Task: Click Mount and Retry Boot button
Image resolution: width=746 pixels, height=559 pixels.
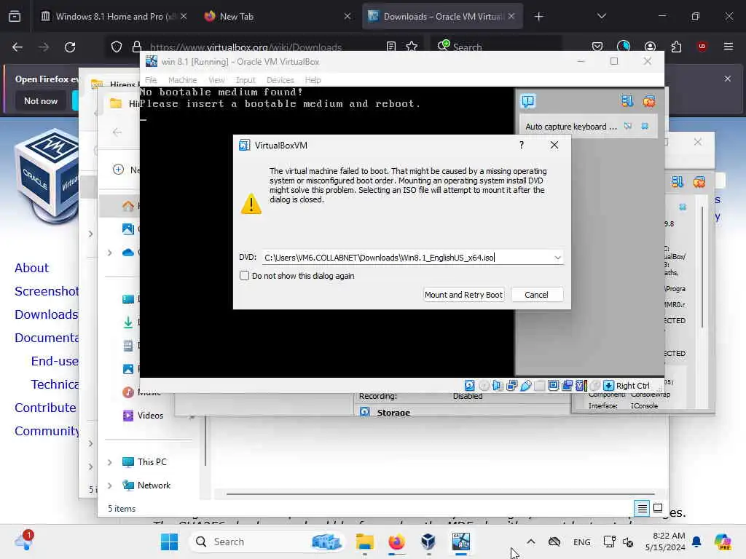Action: pos(464,295)
